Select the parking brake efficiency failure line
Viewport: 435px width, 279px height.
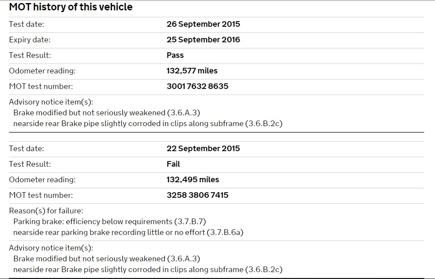tap(109, 222)
